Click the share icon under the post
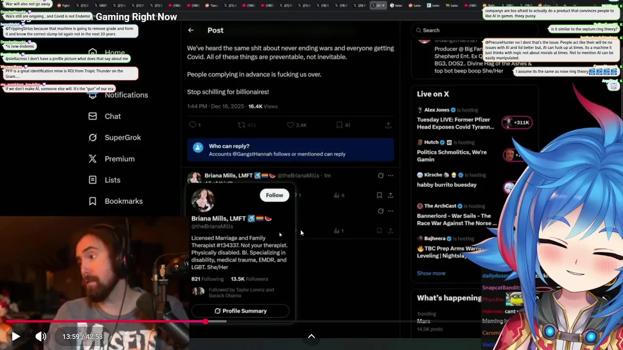Screen dimensions: 623x350 388,125
